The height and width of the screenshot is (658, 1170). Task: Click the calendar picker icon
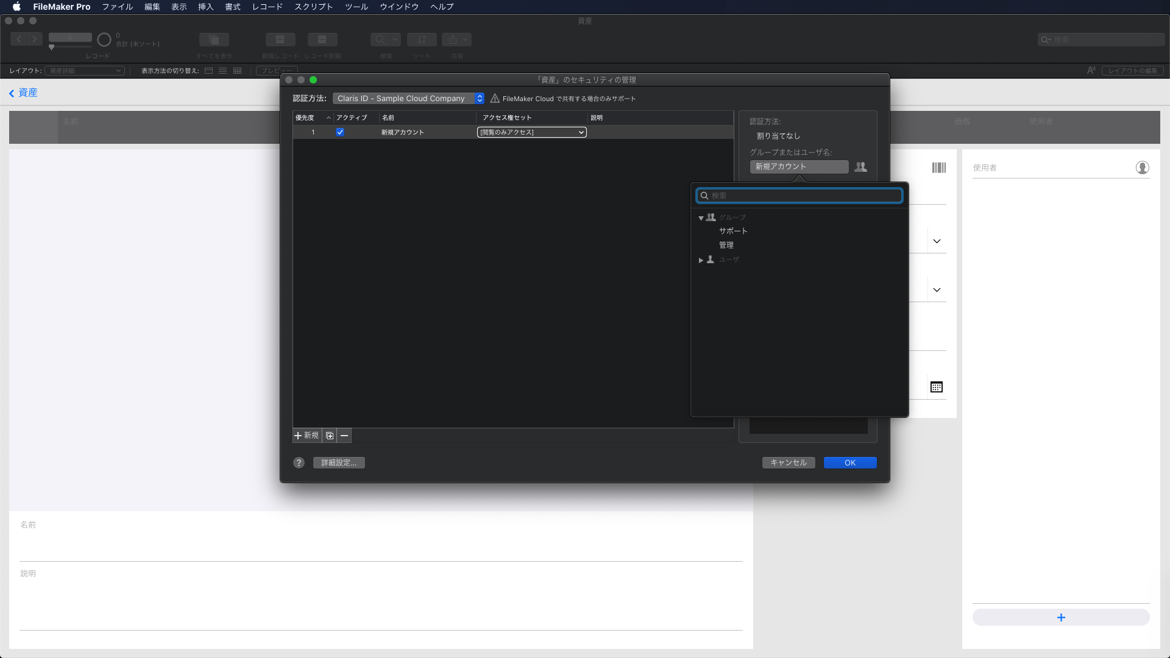(937, 387)
